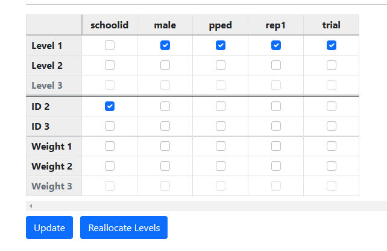The width and height of the screenshot is (387, 251).
Task: Check ID 2 for pped
Action: pos(221,106)
